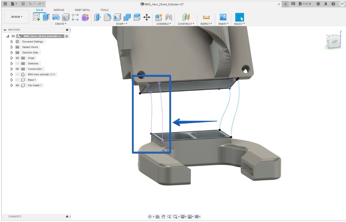Select the Shell tool

(x=117, y=17)
